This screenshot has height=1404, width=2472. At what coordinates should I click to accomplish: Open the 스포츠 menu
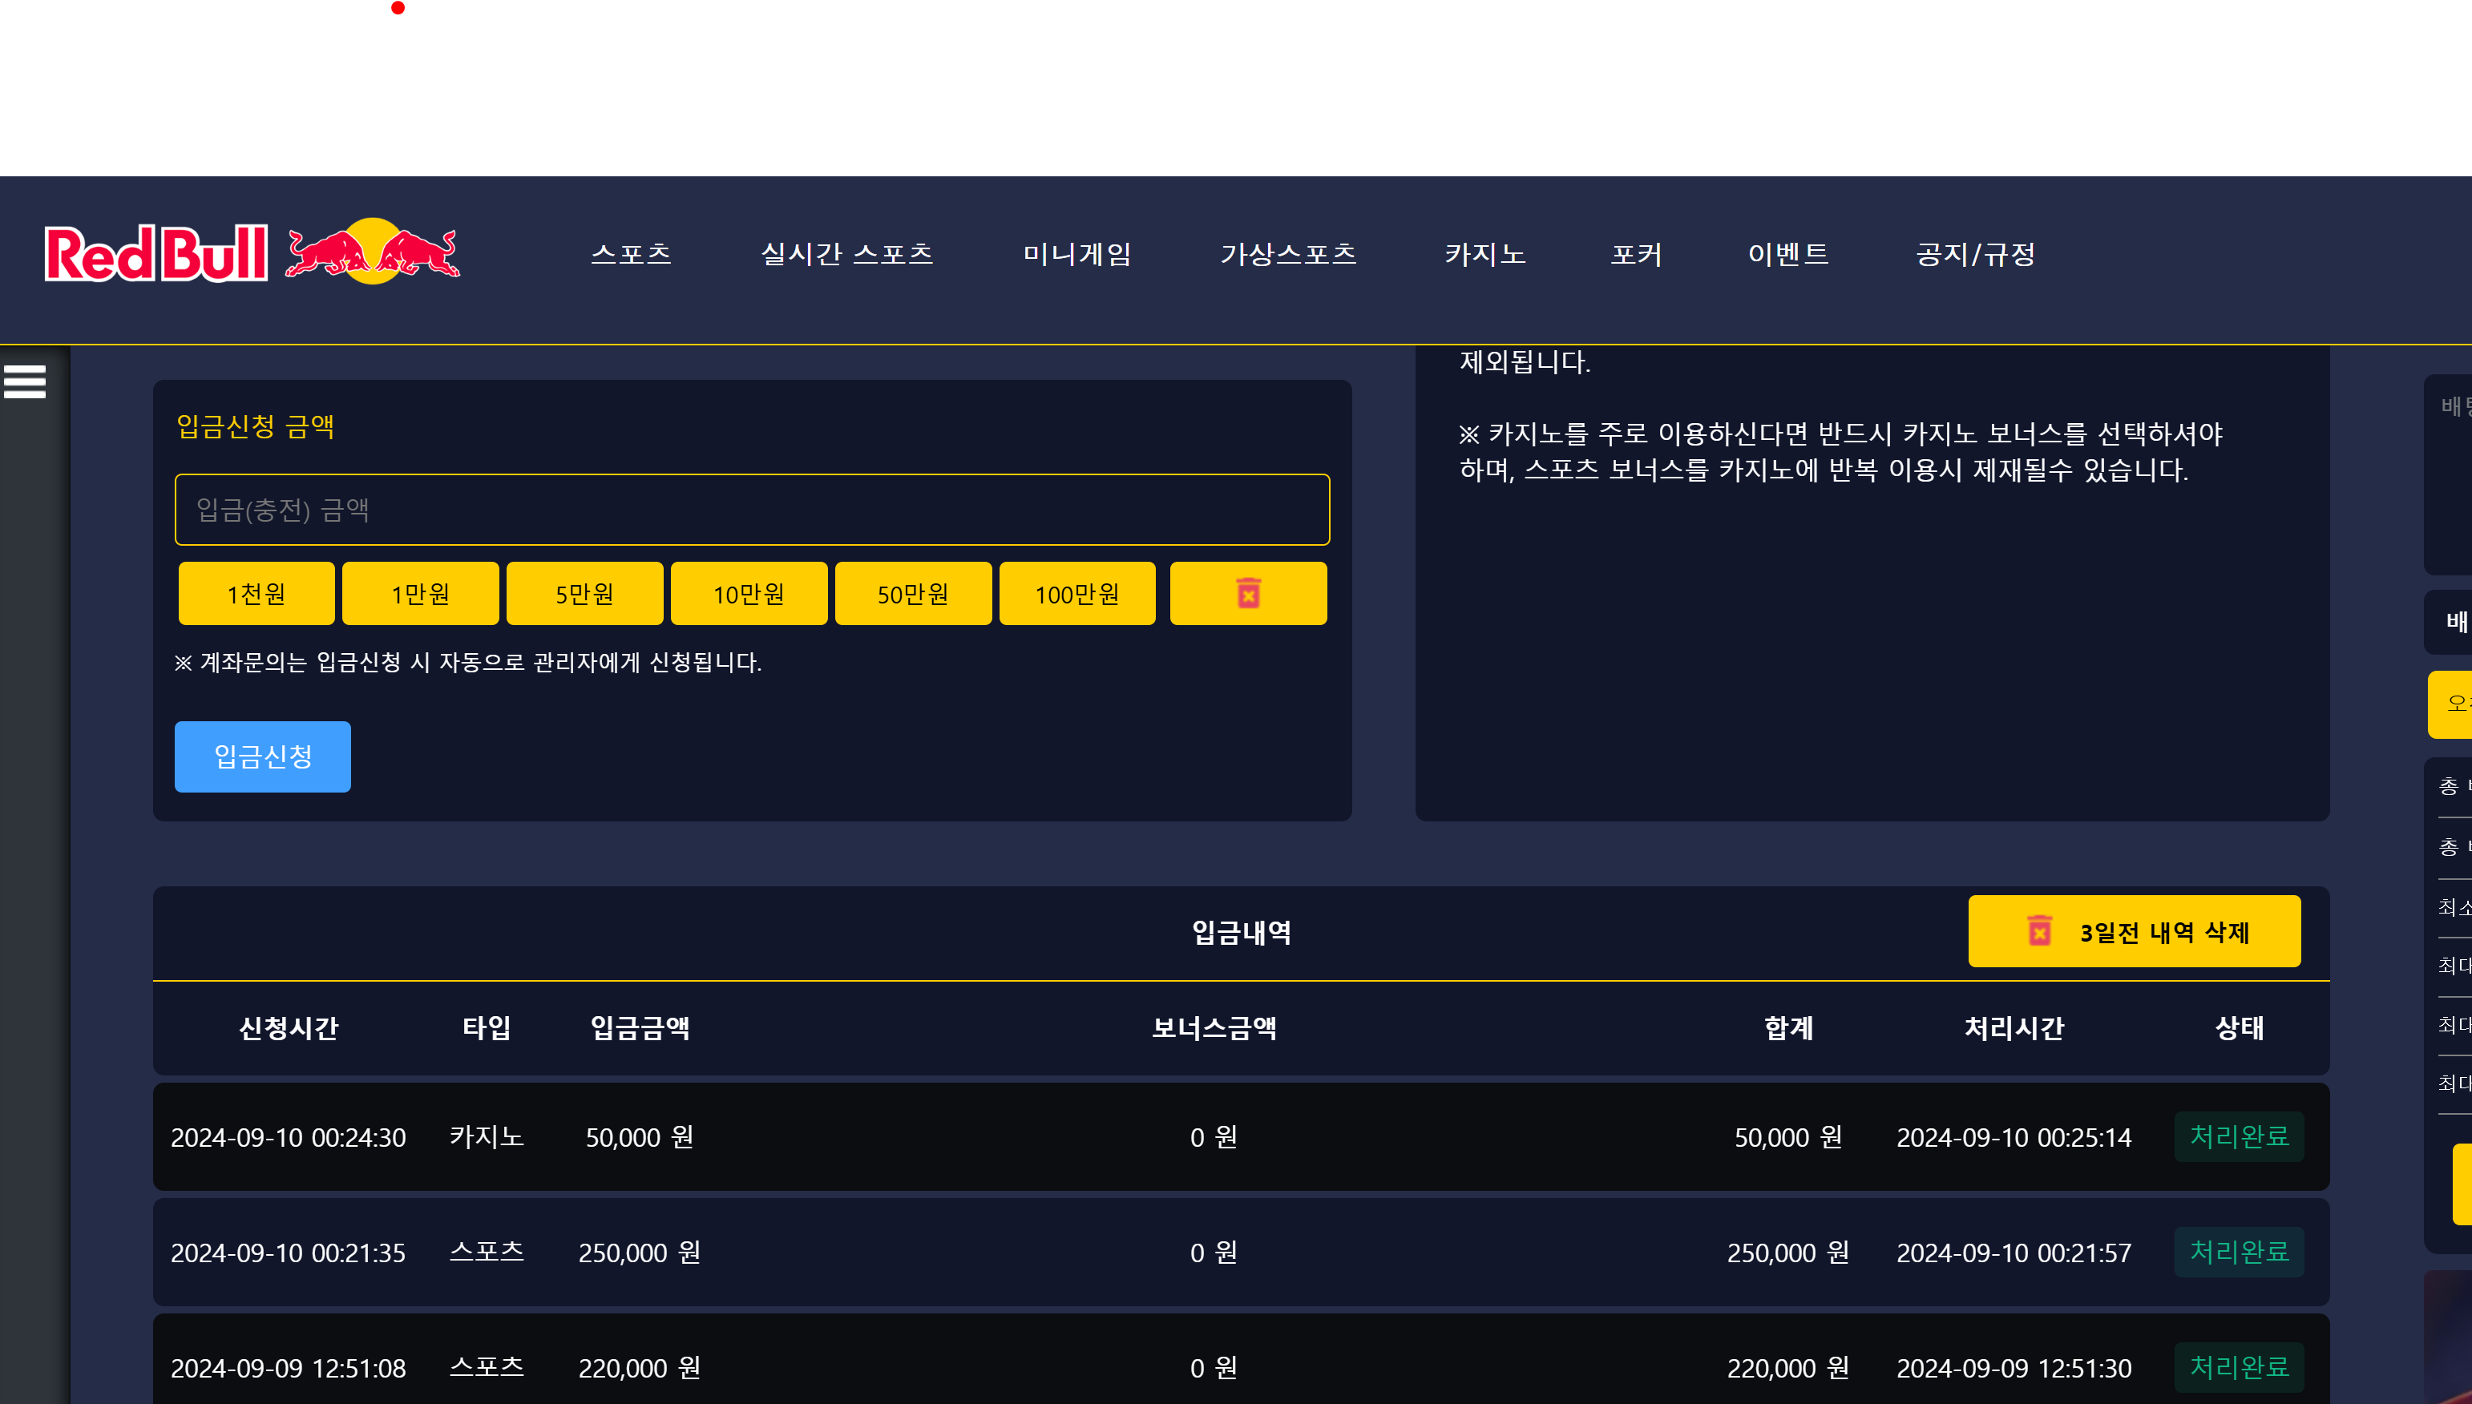click(631, 253)
